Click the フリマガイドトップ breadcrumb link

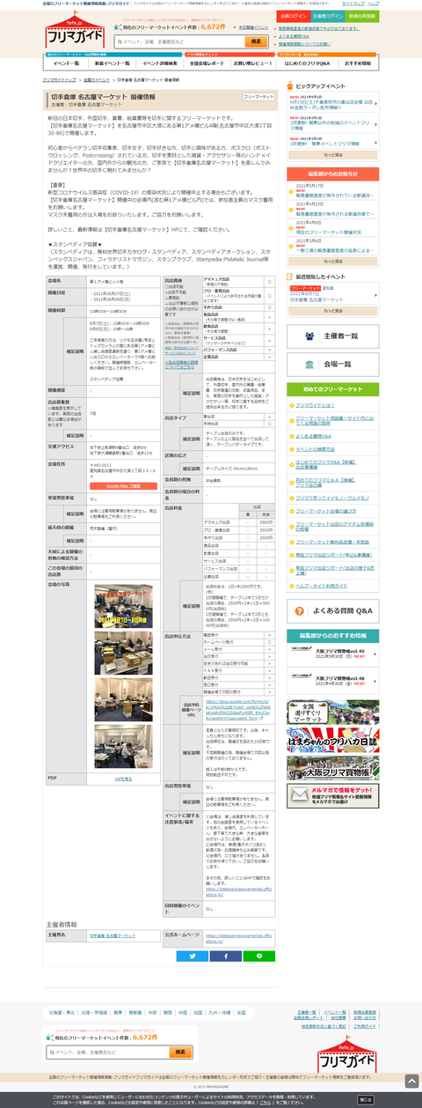point(57,79)
